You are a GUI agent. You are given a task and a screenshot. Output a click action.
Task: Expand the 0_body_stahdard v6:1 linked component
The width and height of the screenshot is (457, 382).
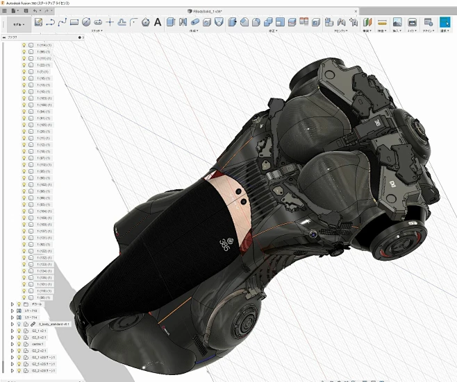[12, 324]
